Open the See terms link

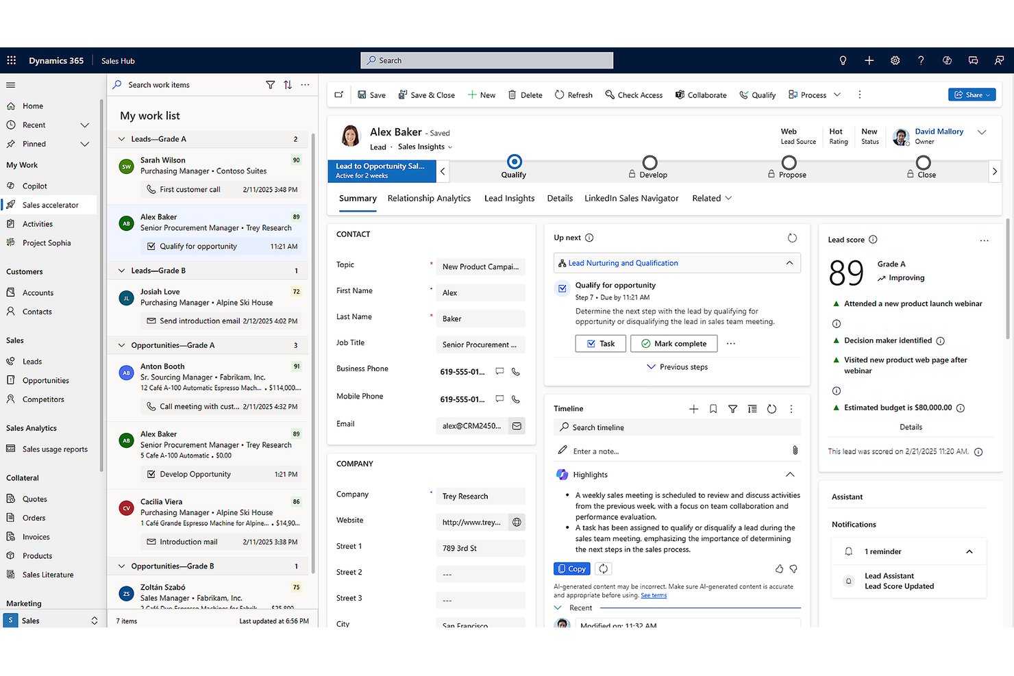[654, 595]
